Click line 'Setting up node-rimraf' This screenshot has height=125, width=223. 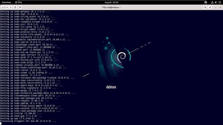tap(23, 70)
